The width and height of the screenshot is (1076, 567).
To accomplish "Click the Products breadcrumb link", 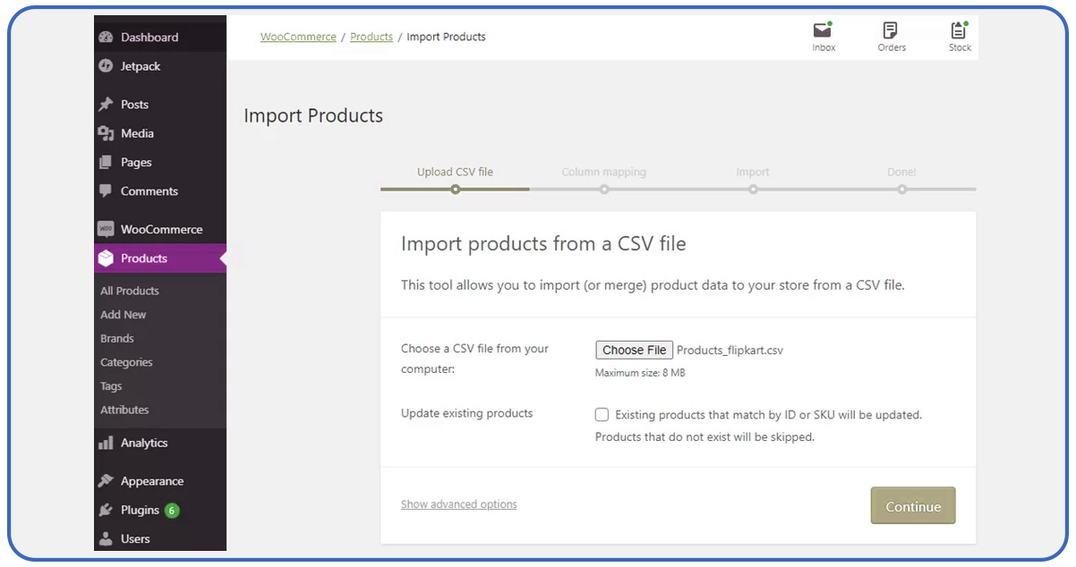I will (371, 37).
